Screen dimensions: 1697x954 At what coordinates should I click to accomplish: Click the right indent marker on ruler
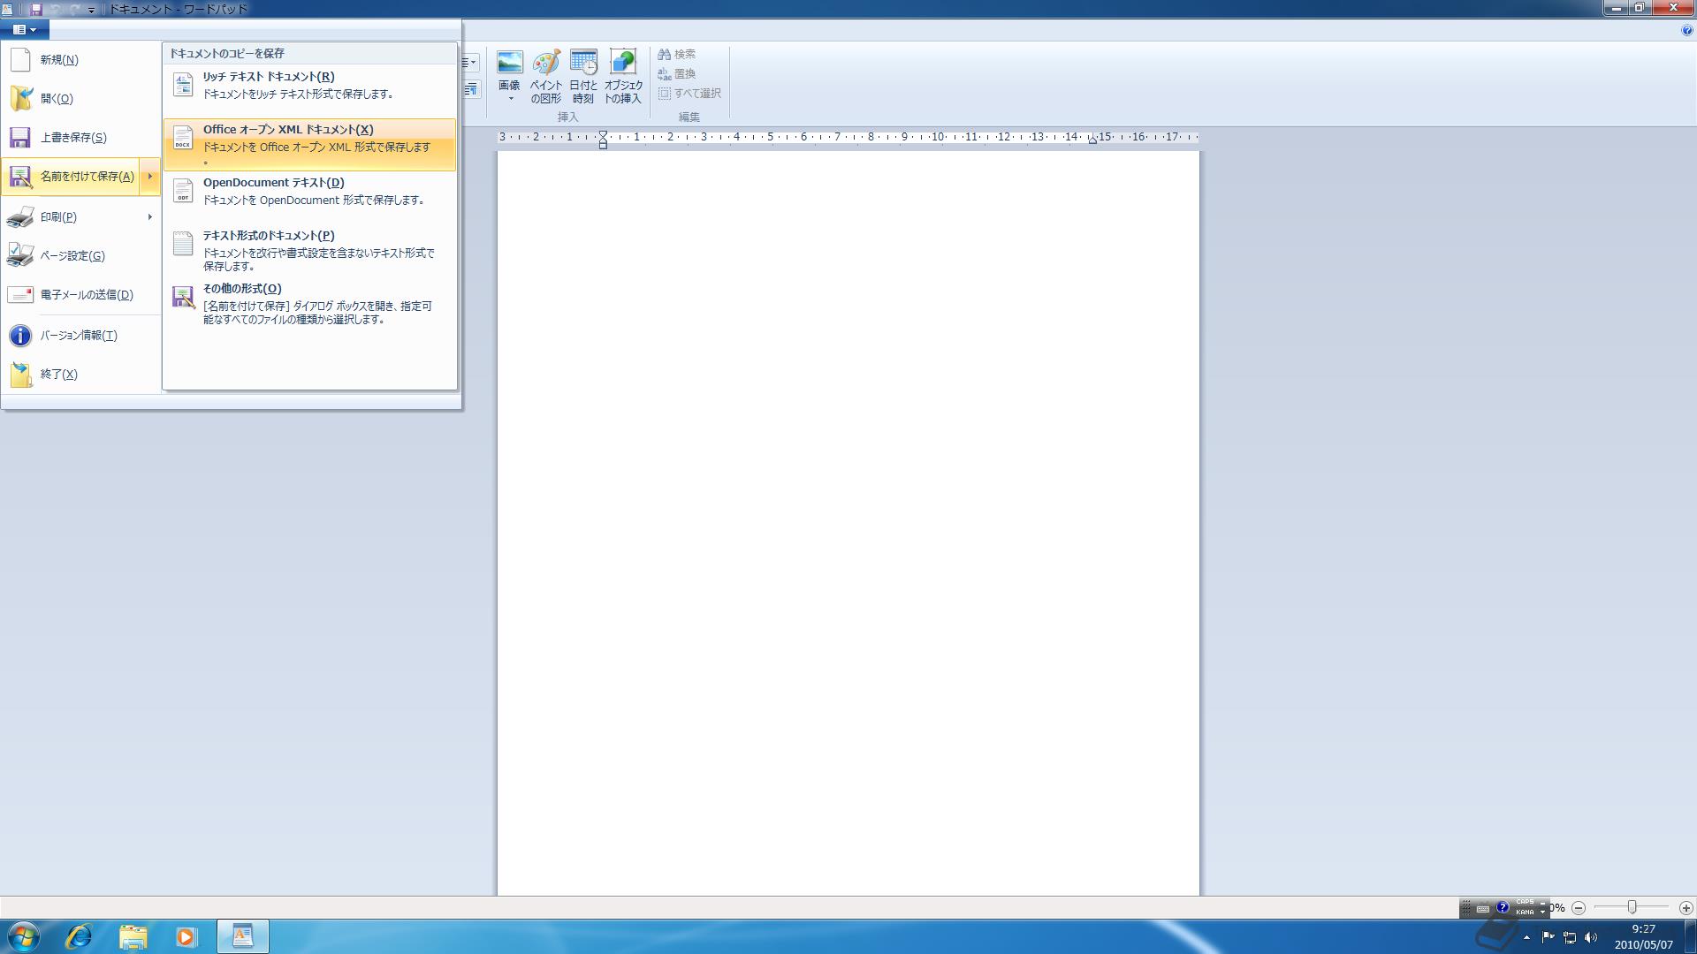tap(1092, 140)
